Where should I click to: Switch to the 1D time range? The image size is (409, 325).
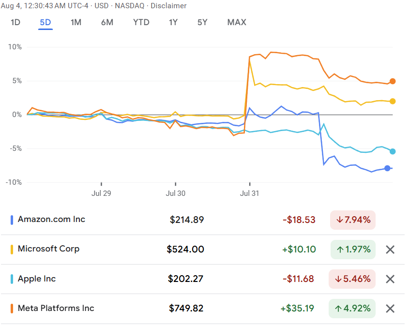point(15,22)
